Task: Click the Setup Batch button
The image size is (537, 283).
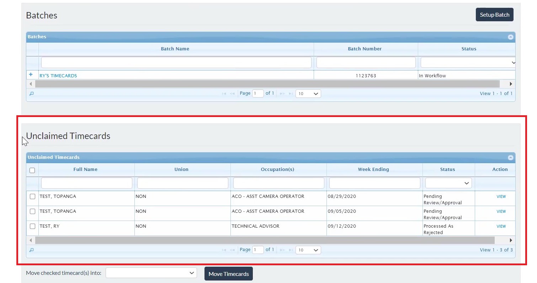Action: 494,15
